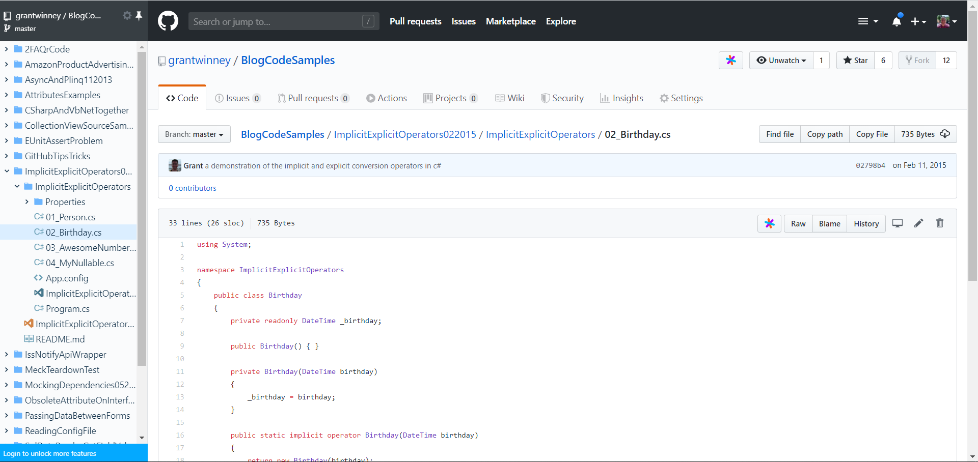Click the Blame button
The image size is (978, 462).
point(829,224)
